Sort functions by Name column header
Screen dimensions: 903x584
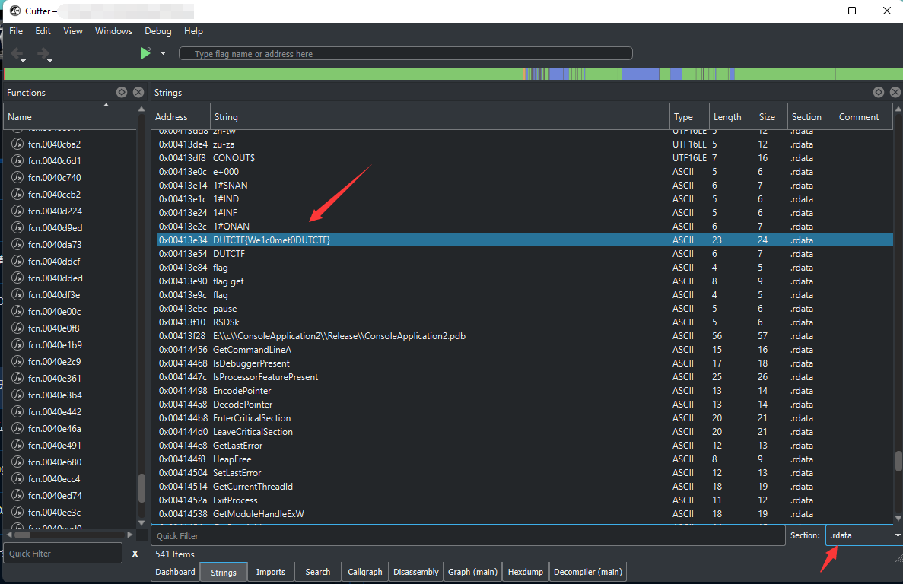70,117
